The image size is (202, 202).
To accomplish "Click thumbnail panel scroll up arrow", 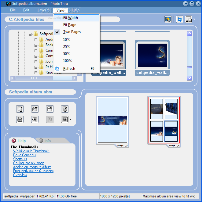I will coord(189,34).
